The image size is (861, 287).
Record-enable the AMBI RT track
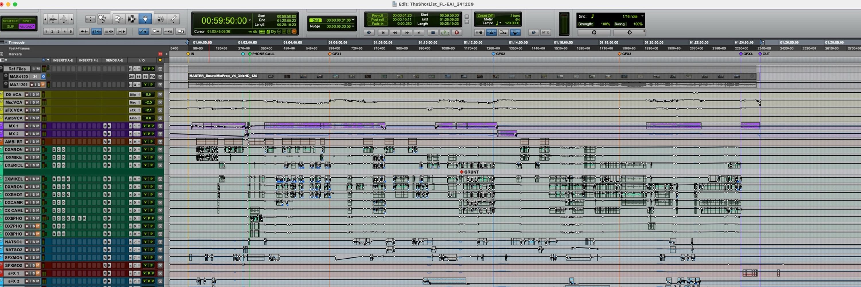tap(26, 142)
